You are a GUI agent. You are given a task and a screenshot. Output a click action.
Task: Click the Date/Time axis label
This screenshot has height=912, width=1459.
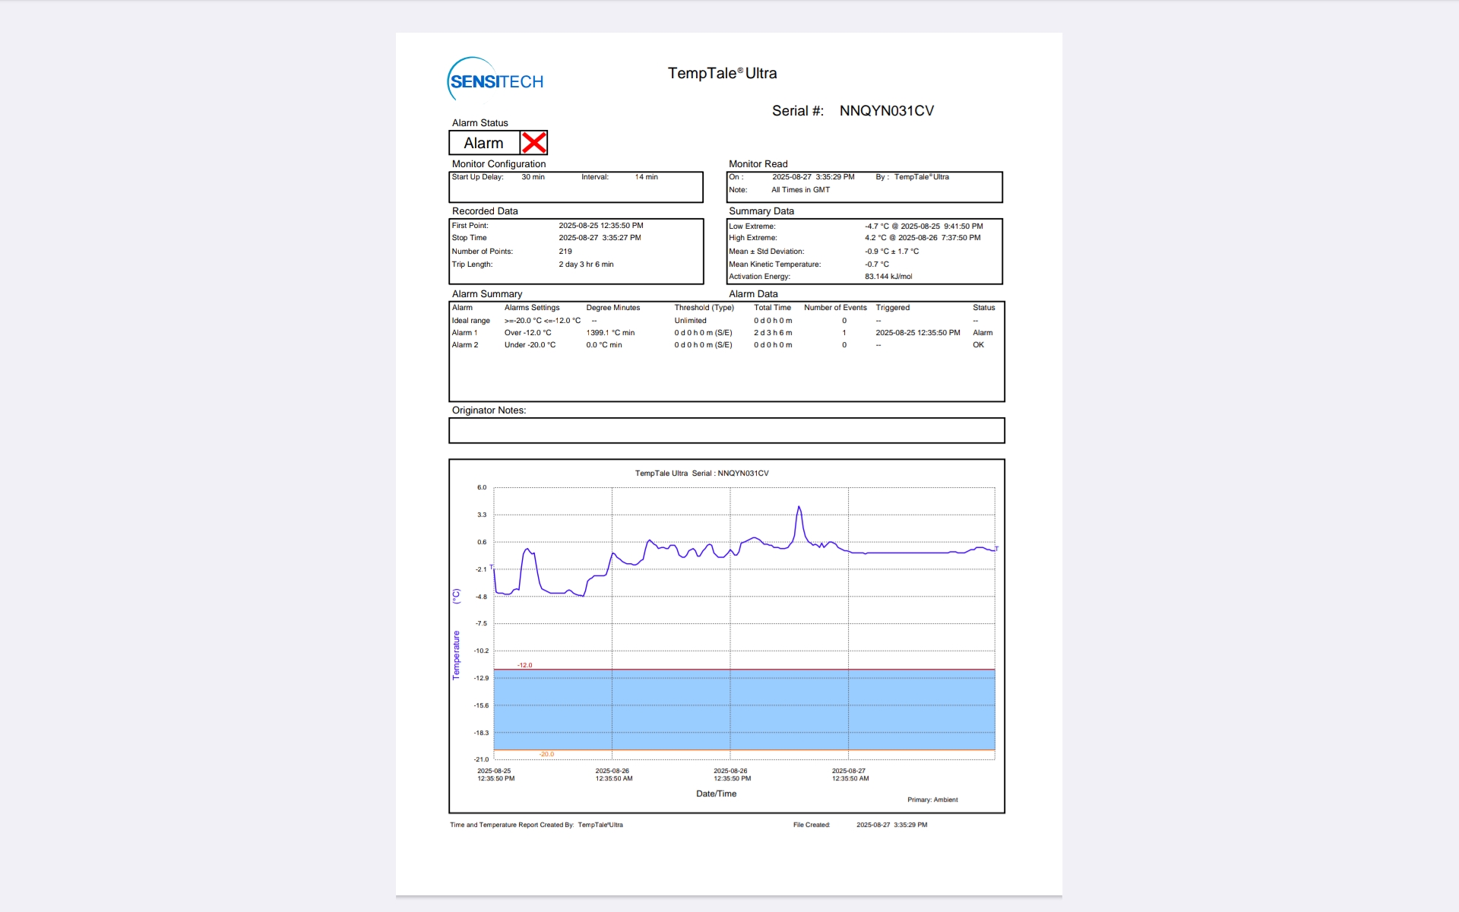[x=716, y=793]
